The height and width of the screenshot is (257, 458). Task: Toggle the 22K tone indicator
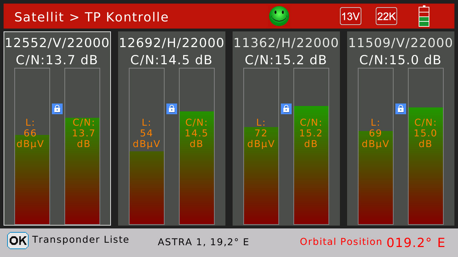coord(386,16)
